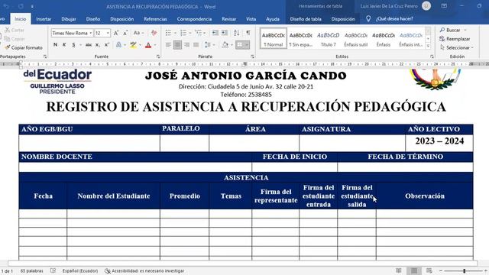Screen dimensions: 489x275
Task: Toggle bold (N) formatting
Action: click(55, 45)
